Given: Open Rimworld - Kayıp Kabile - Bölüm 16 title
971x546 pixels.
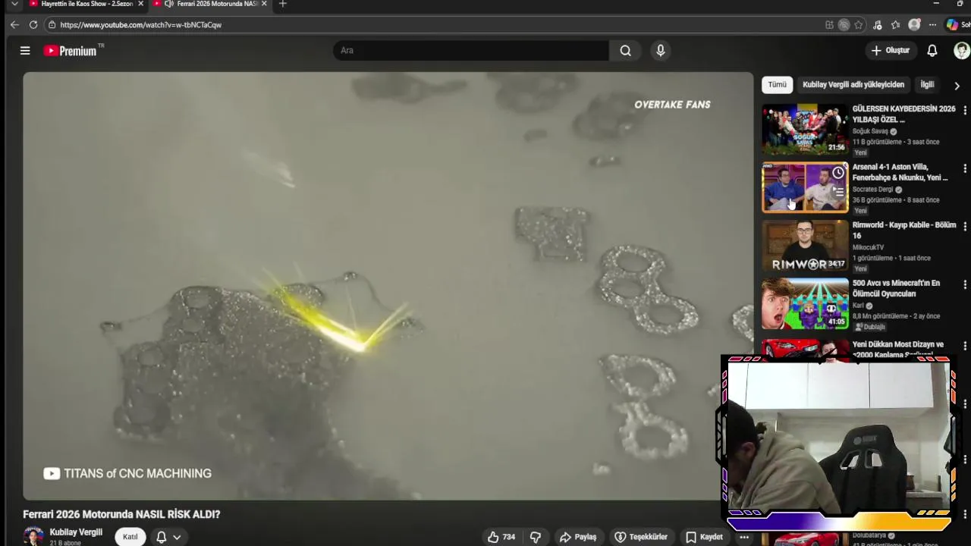Looking at the screenshot, I should (904, 231).
